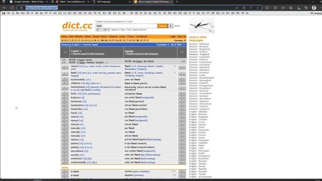The height and width of the screenshot is (181, 322).
Task: Switch to Google Calendar tab
Action: pos(29,2)
